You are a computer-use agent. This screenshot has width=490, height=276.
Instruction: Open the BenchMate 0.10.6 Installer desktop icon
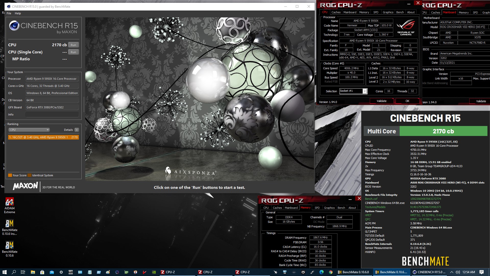click(10, 227)
